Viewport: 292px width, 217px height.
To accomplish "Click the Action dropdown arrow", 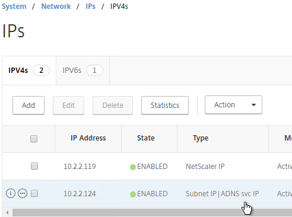I will click(253, 105).
